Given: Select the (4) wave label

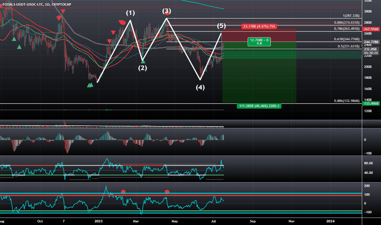Looking at the screenshot, I should 200,87.
